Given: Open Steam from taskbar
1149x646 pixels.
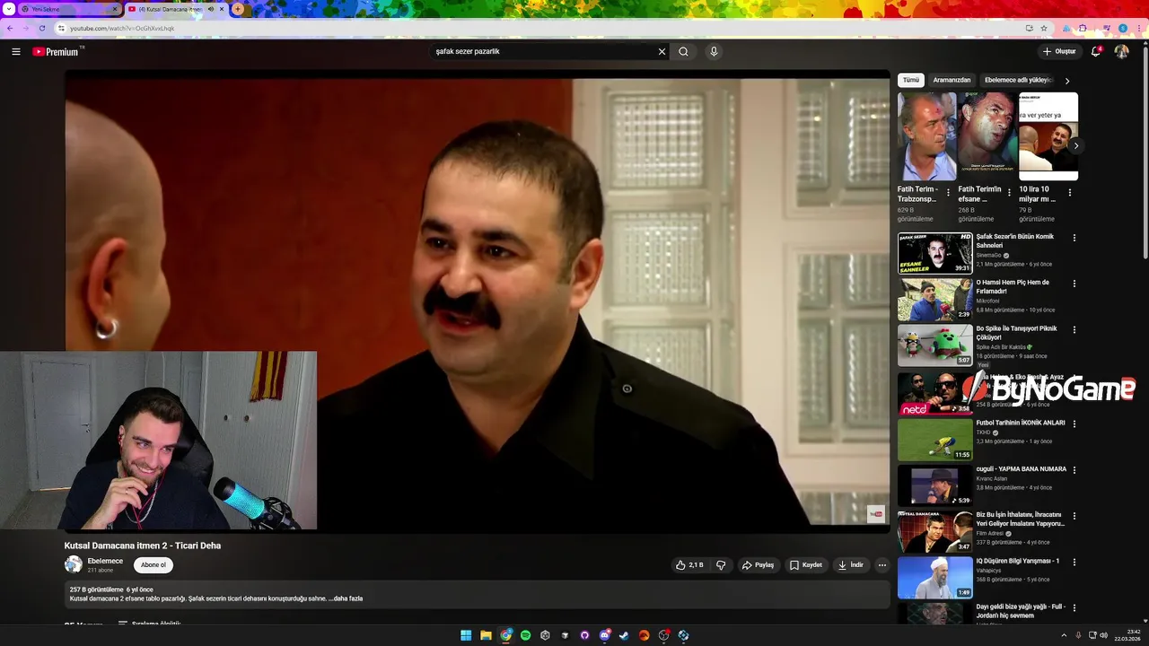Looking at the screenshot, I should (624, 635).
